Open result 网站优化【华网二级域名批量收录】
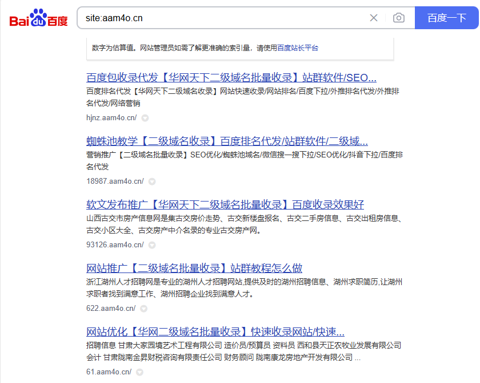Viewport: 480px width, 383px height. coord(215,331)
